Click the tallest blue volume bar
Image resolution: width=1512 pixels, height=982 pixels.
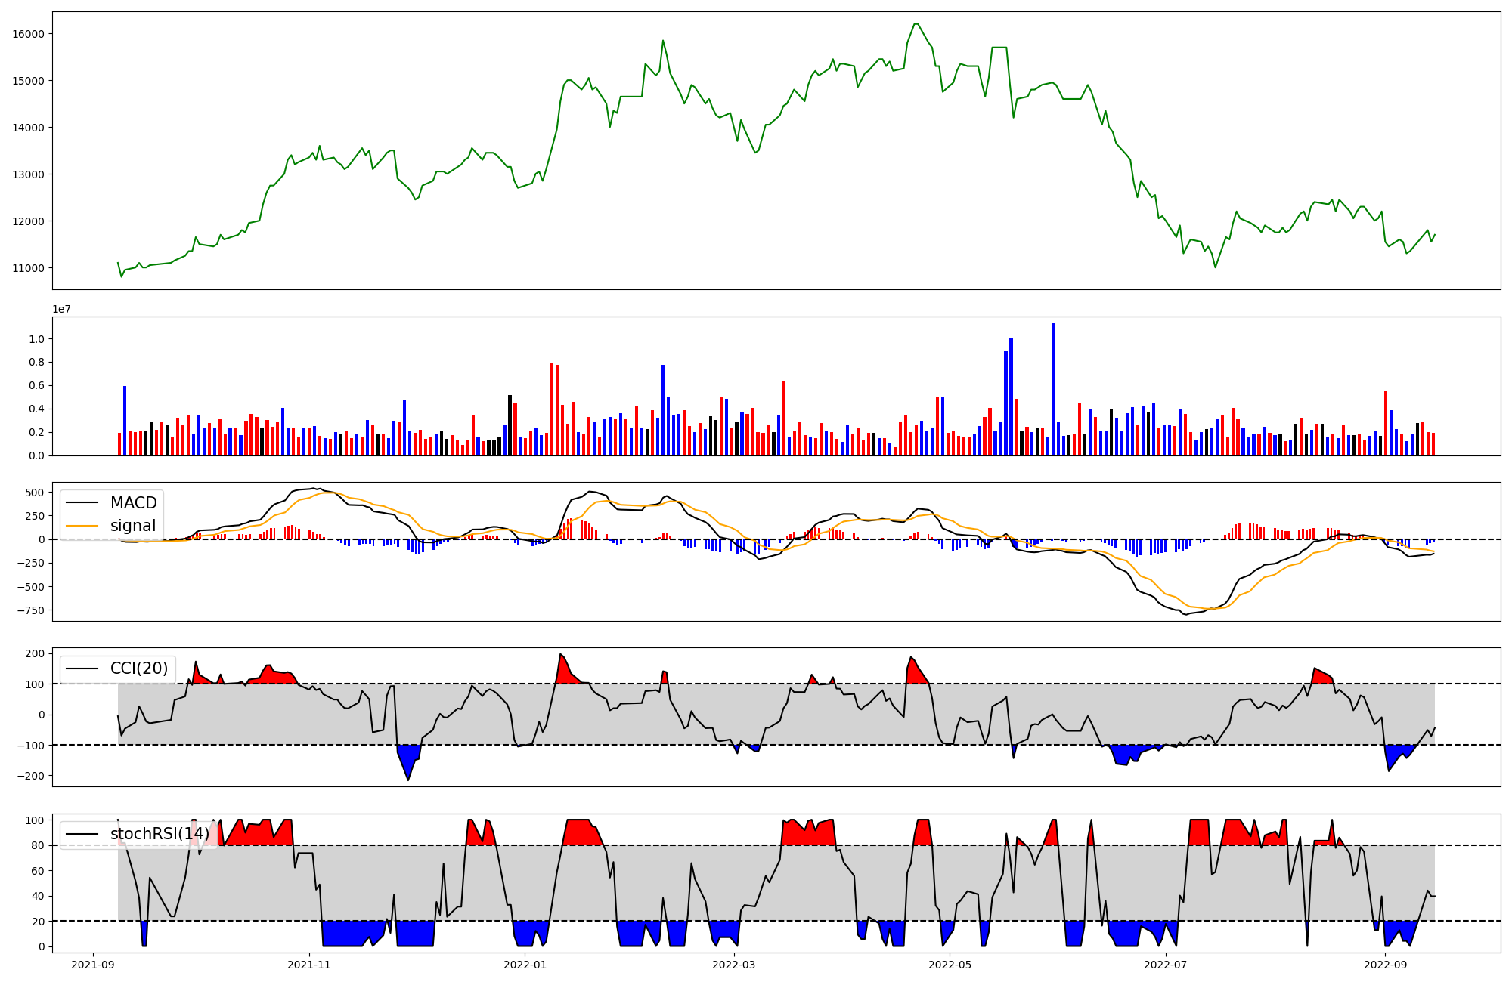click(x=1053, y=389)
